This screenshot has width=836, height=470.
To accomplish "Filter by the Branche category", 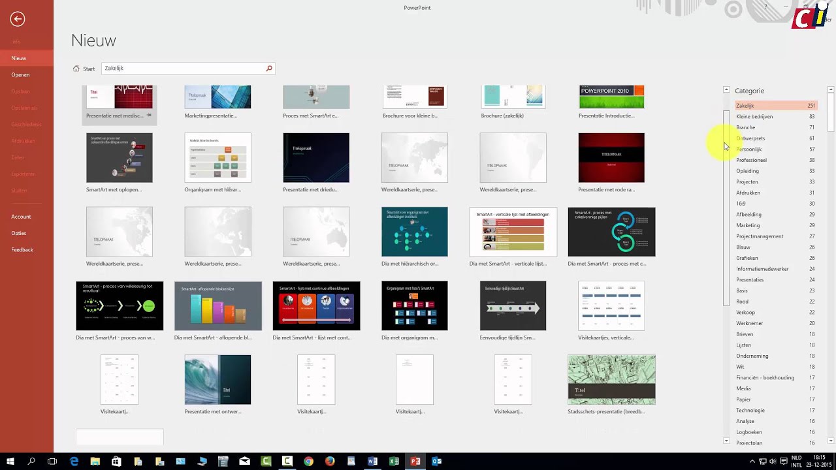I will tap(775, 127).
